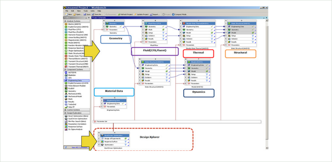332x162 pixels.
Task: Click the Parameter Set bar
Action: 177,122
